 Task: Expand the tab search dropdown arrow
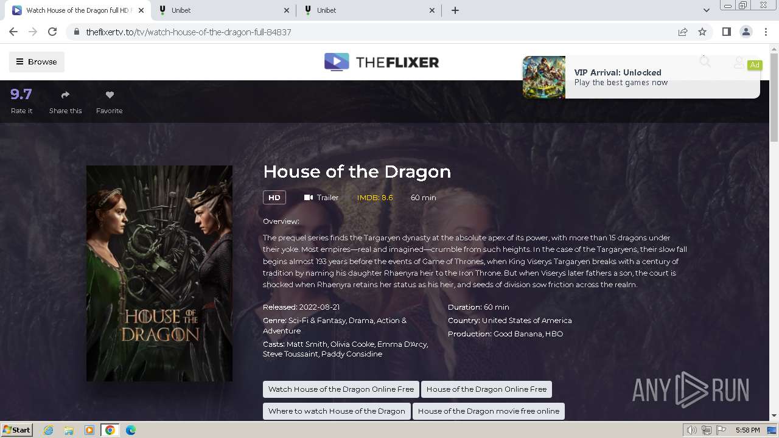(x=706, y=10)
